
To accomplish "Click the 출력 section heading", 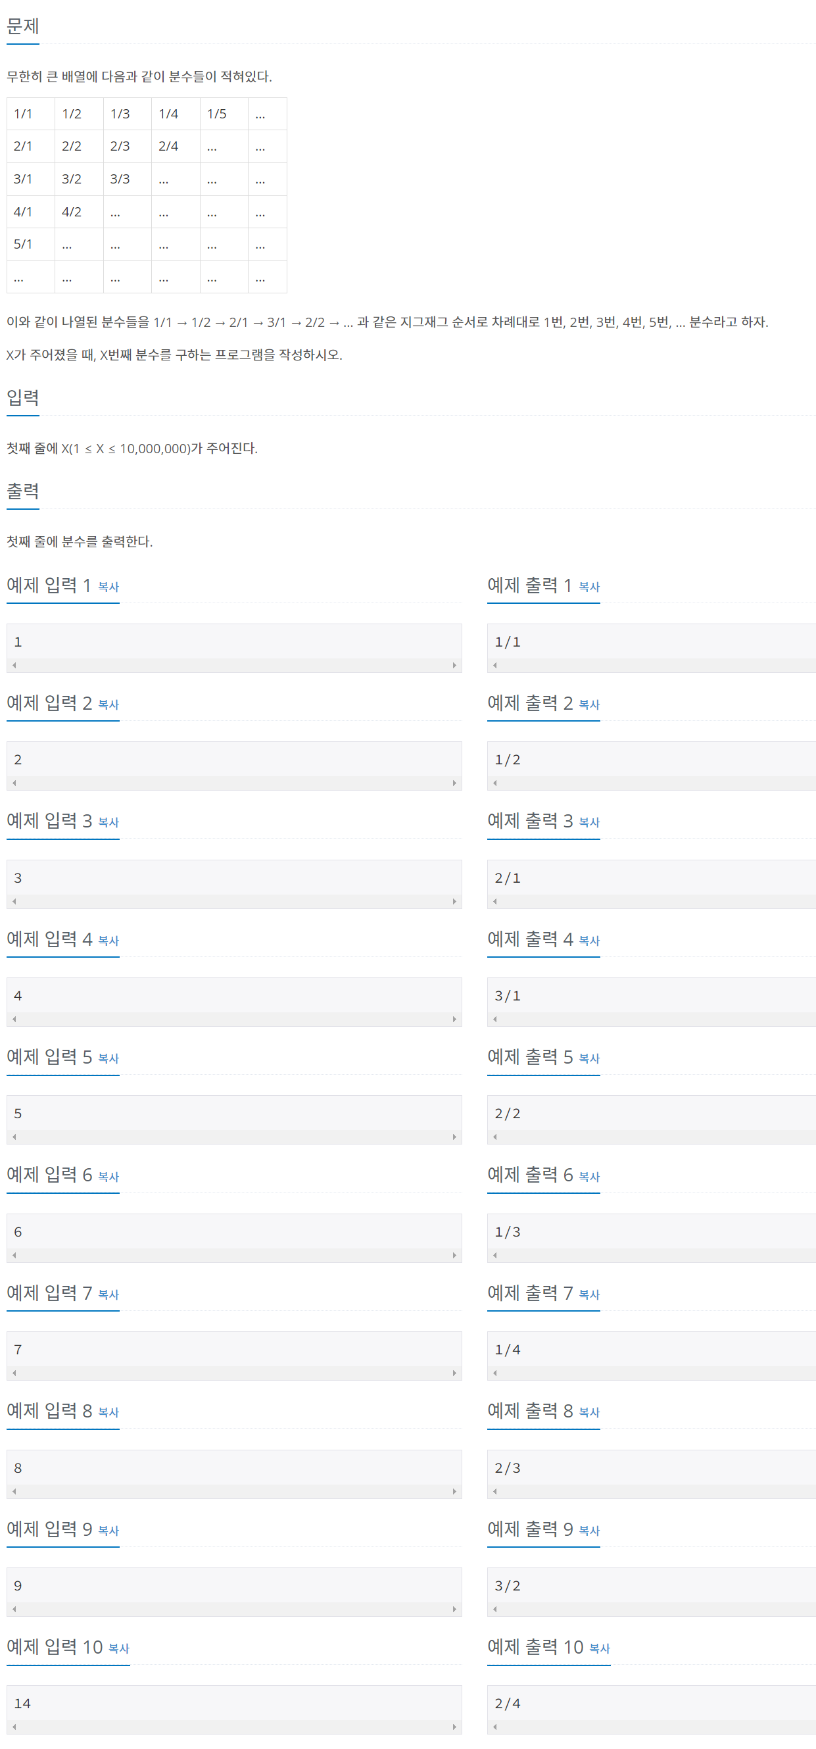I will 23,491.
